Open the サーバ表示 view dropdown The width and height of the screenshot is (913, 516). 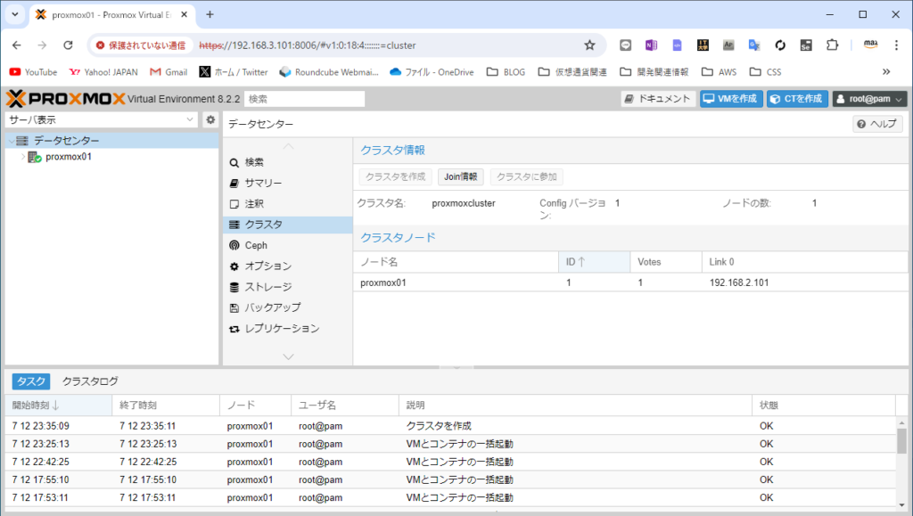[102, 119]
